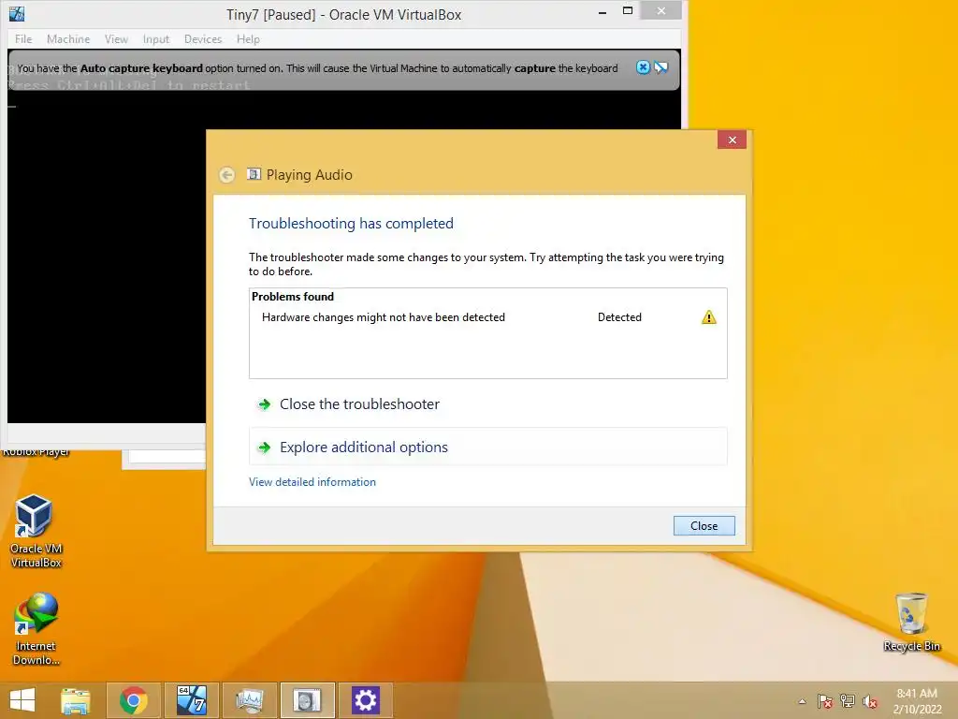Open File Explorer from the taskbar
The height and width of the screenshot is (719, 958).
pyautogui.click(x=75, y=700)
